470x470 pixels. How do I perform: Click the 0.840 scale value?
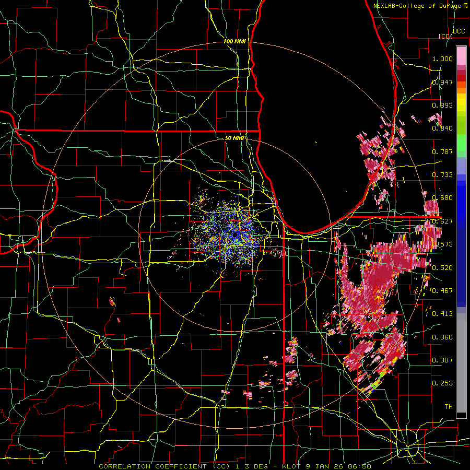coord(442,128)
